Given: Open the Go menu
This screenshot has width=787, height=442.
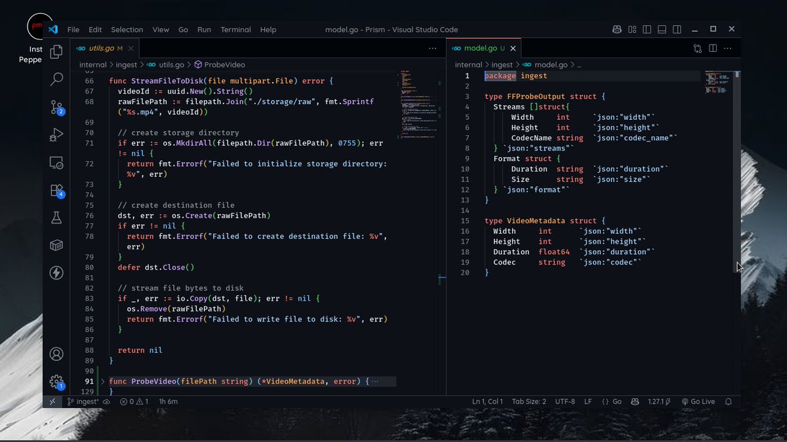Looking at the screenshot, I should tap(183, 29).
